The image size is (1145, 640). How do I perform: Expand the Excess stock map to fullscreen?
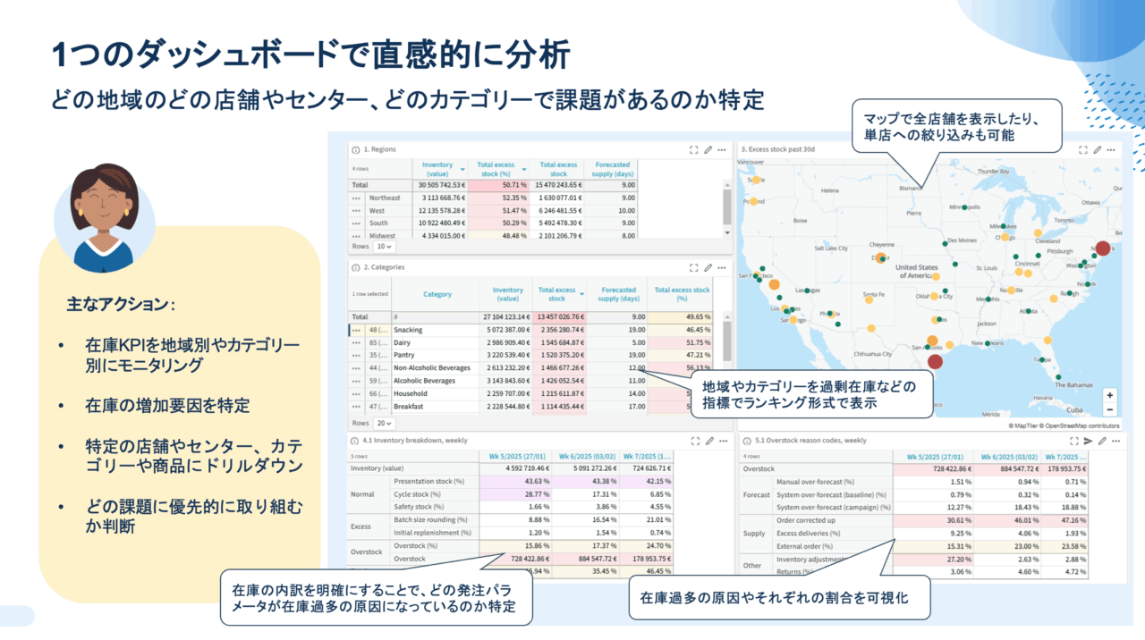(x=1082, y=149)
